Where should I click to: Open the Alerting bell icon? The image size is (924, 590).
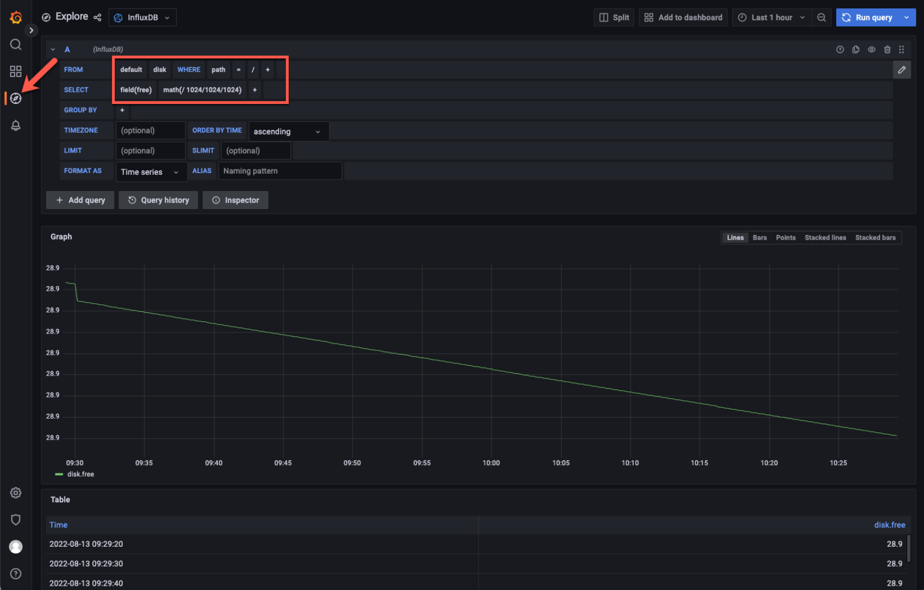[x=16, y=125]
